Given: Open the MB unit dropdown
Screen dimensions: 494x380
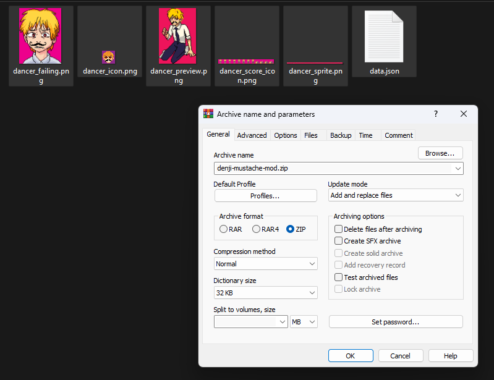Looking at the screenshot, I should (304, 322).
